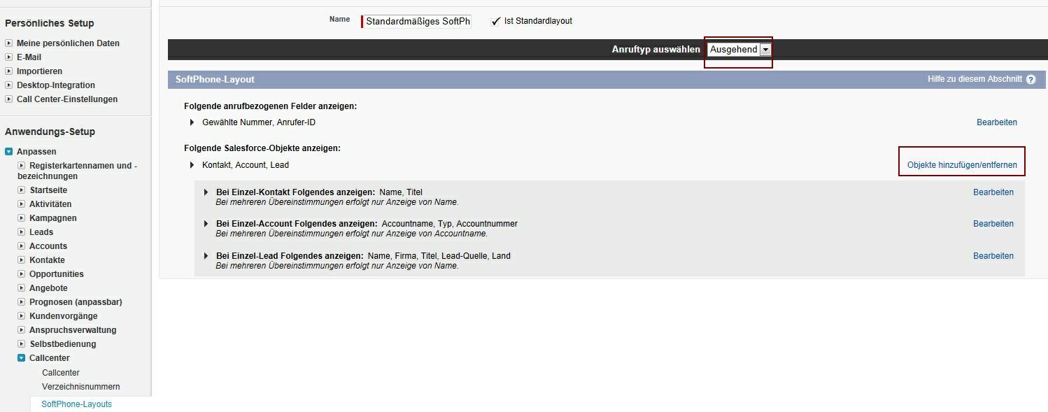
Task: Expand the Bei Einzel-Lead disclosure triangle
Action: click(206, 256)
